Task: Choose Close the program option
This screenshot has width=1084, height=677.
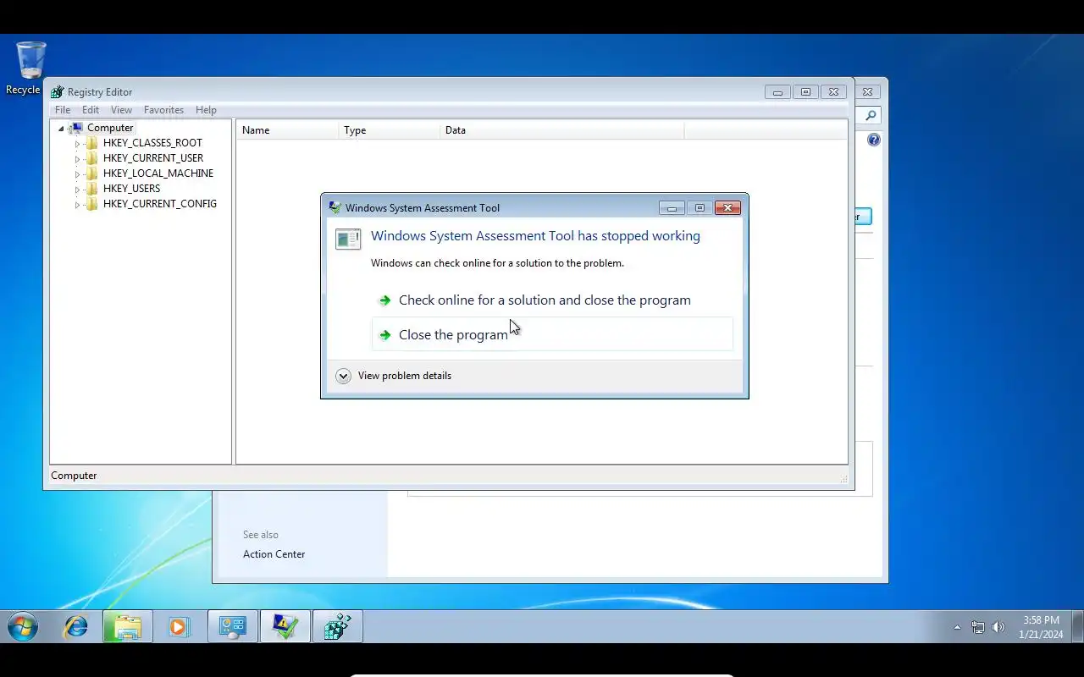Action: click(552, 334)
